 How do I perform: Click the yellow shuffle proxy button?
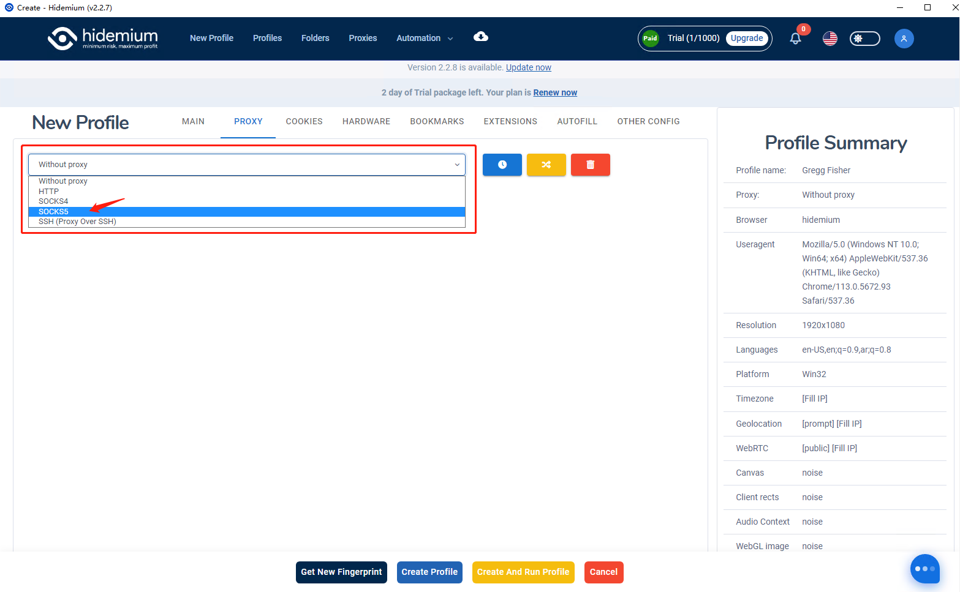tap(546, 165)
